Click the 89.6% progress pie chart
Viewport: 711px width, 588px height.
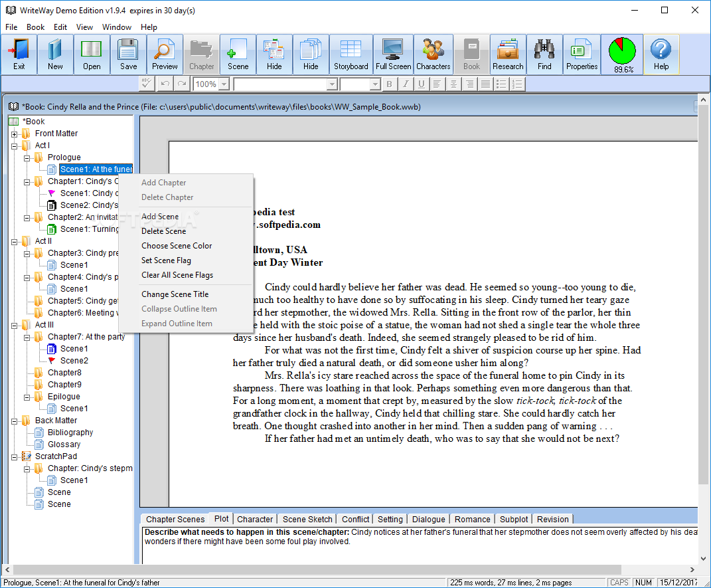click(622, 54)
